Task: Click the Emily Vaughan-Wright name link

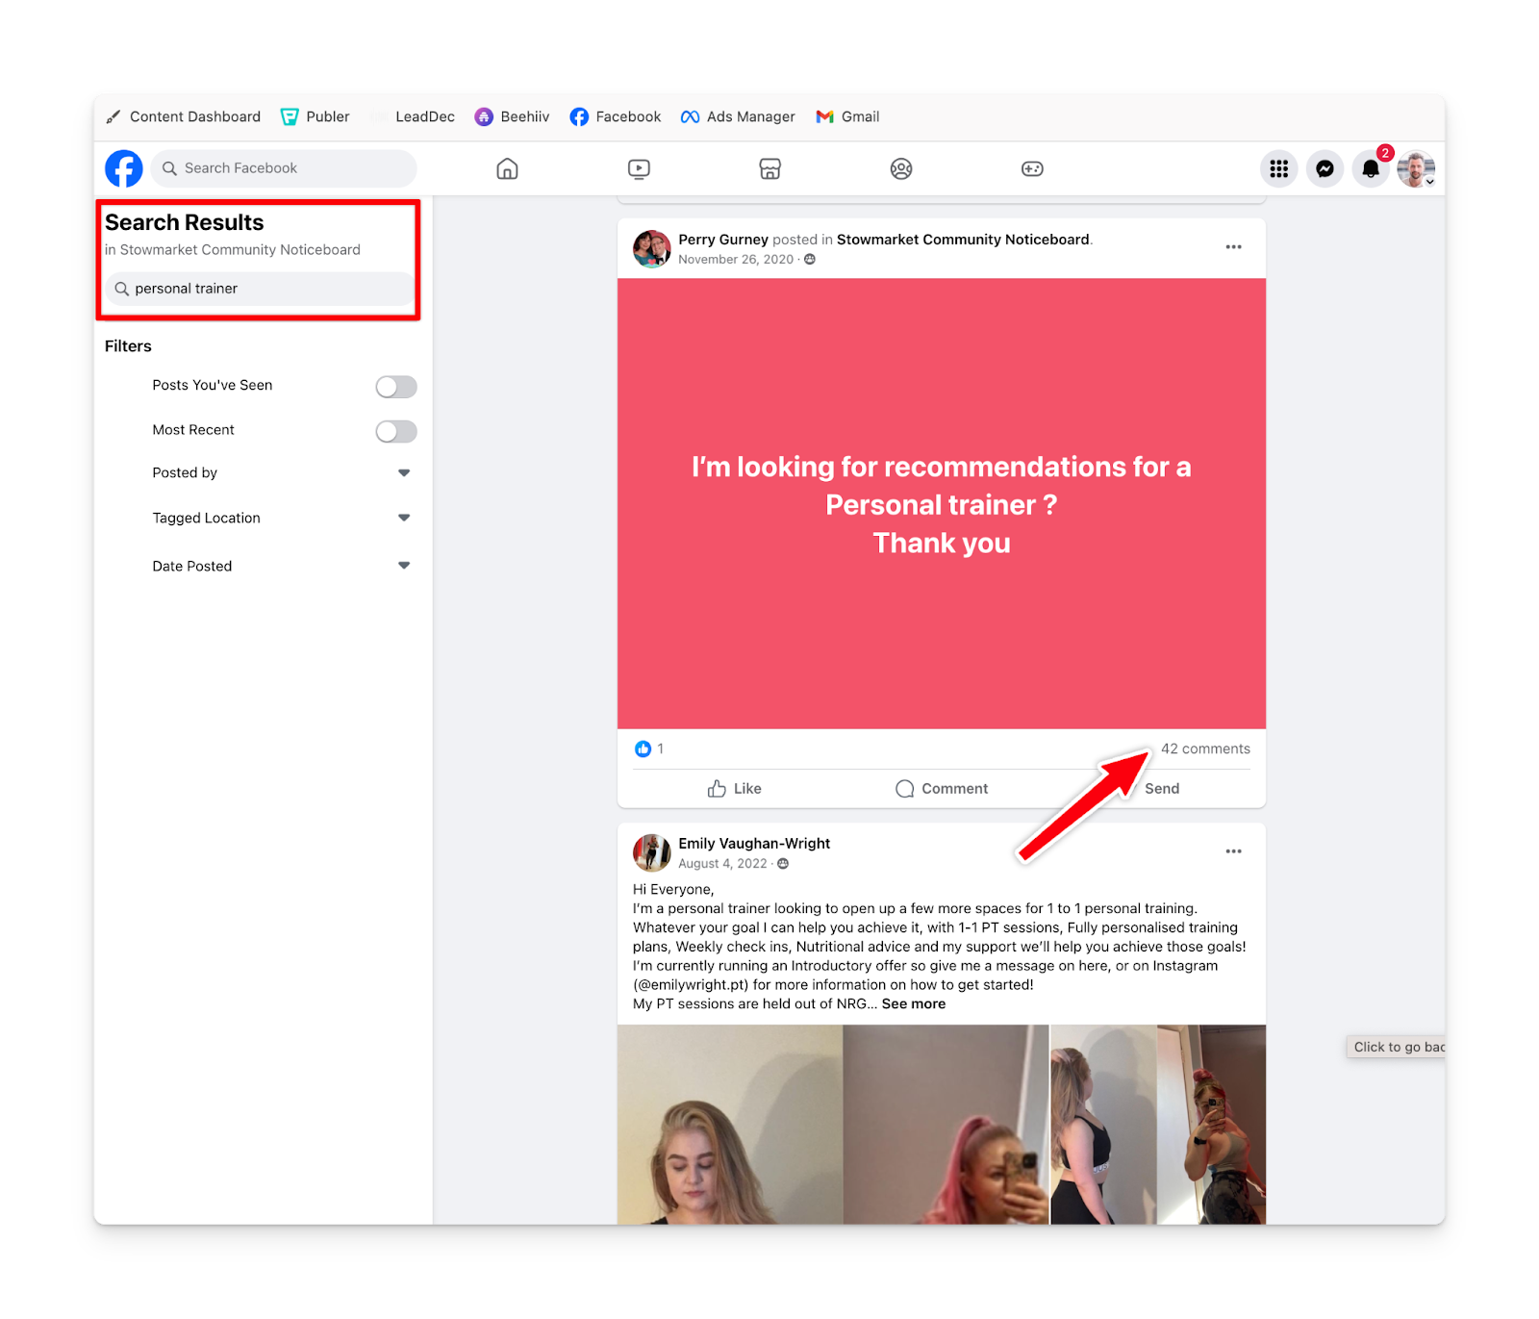Action: click(754, 844)
